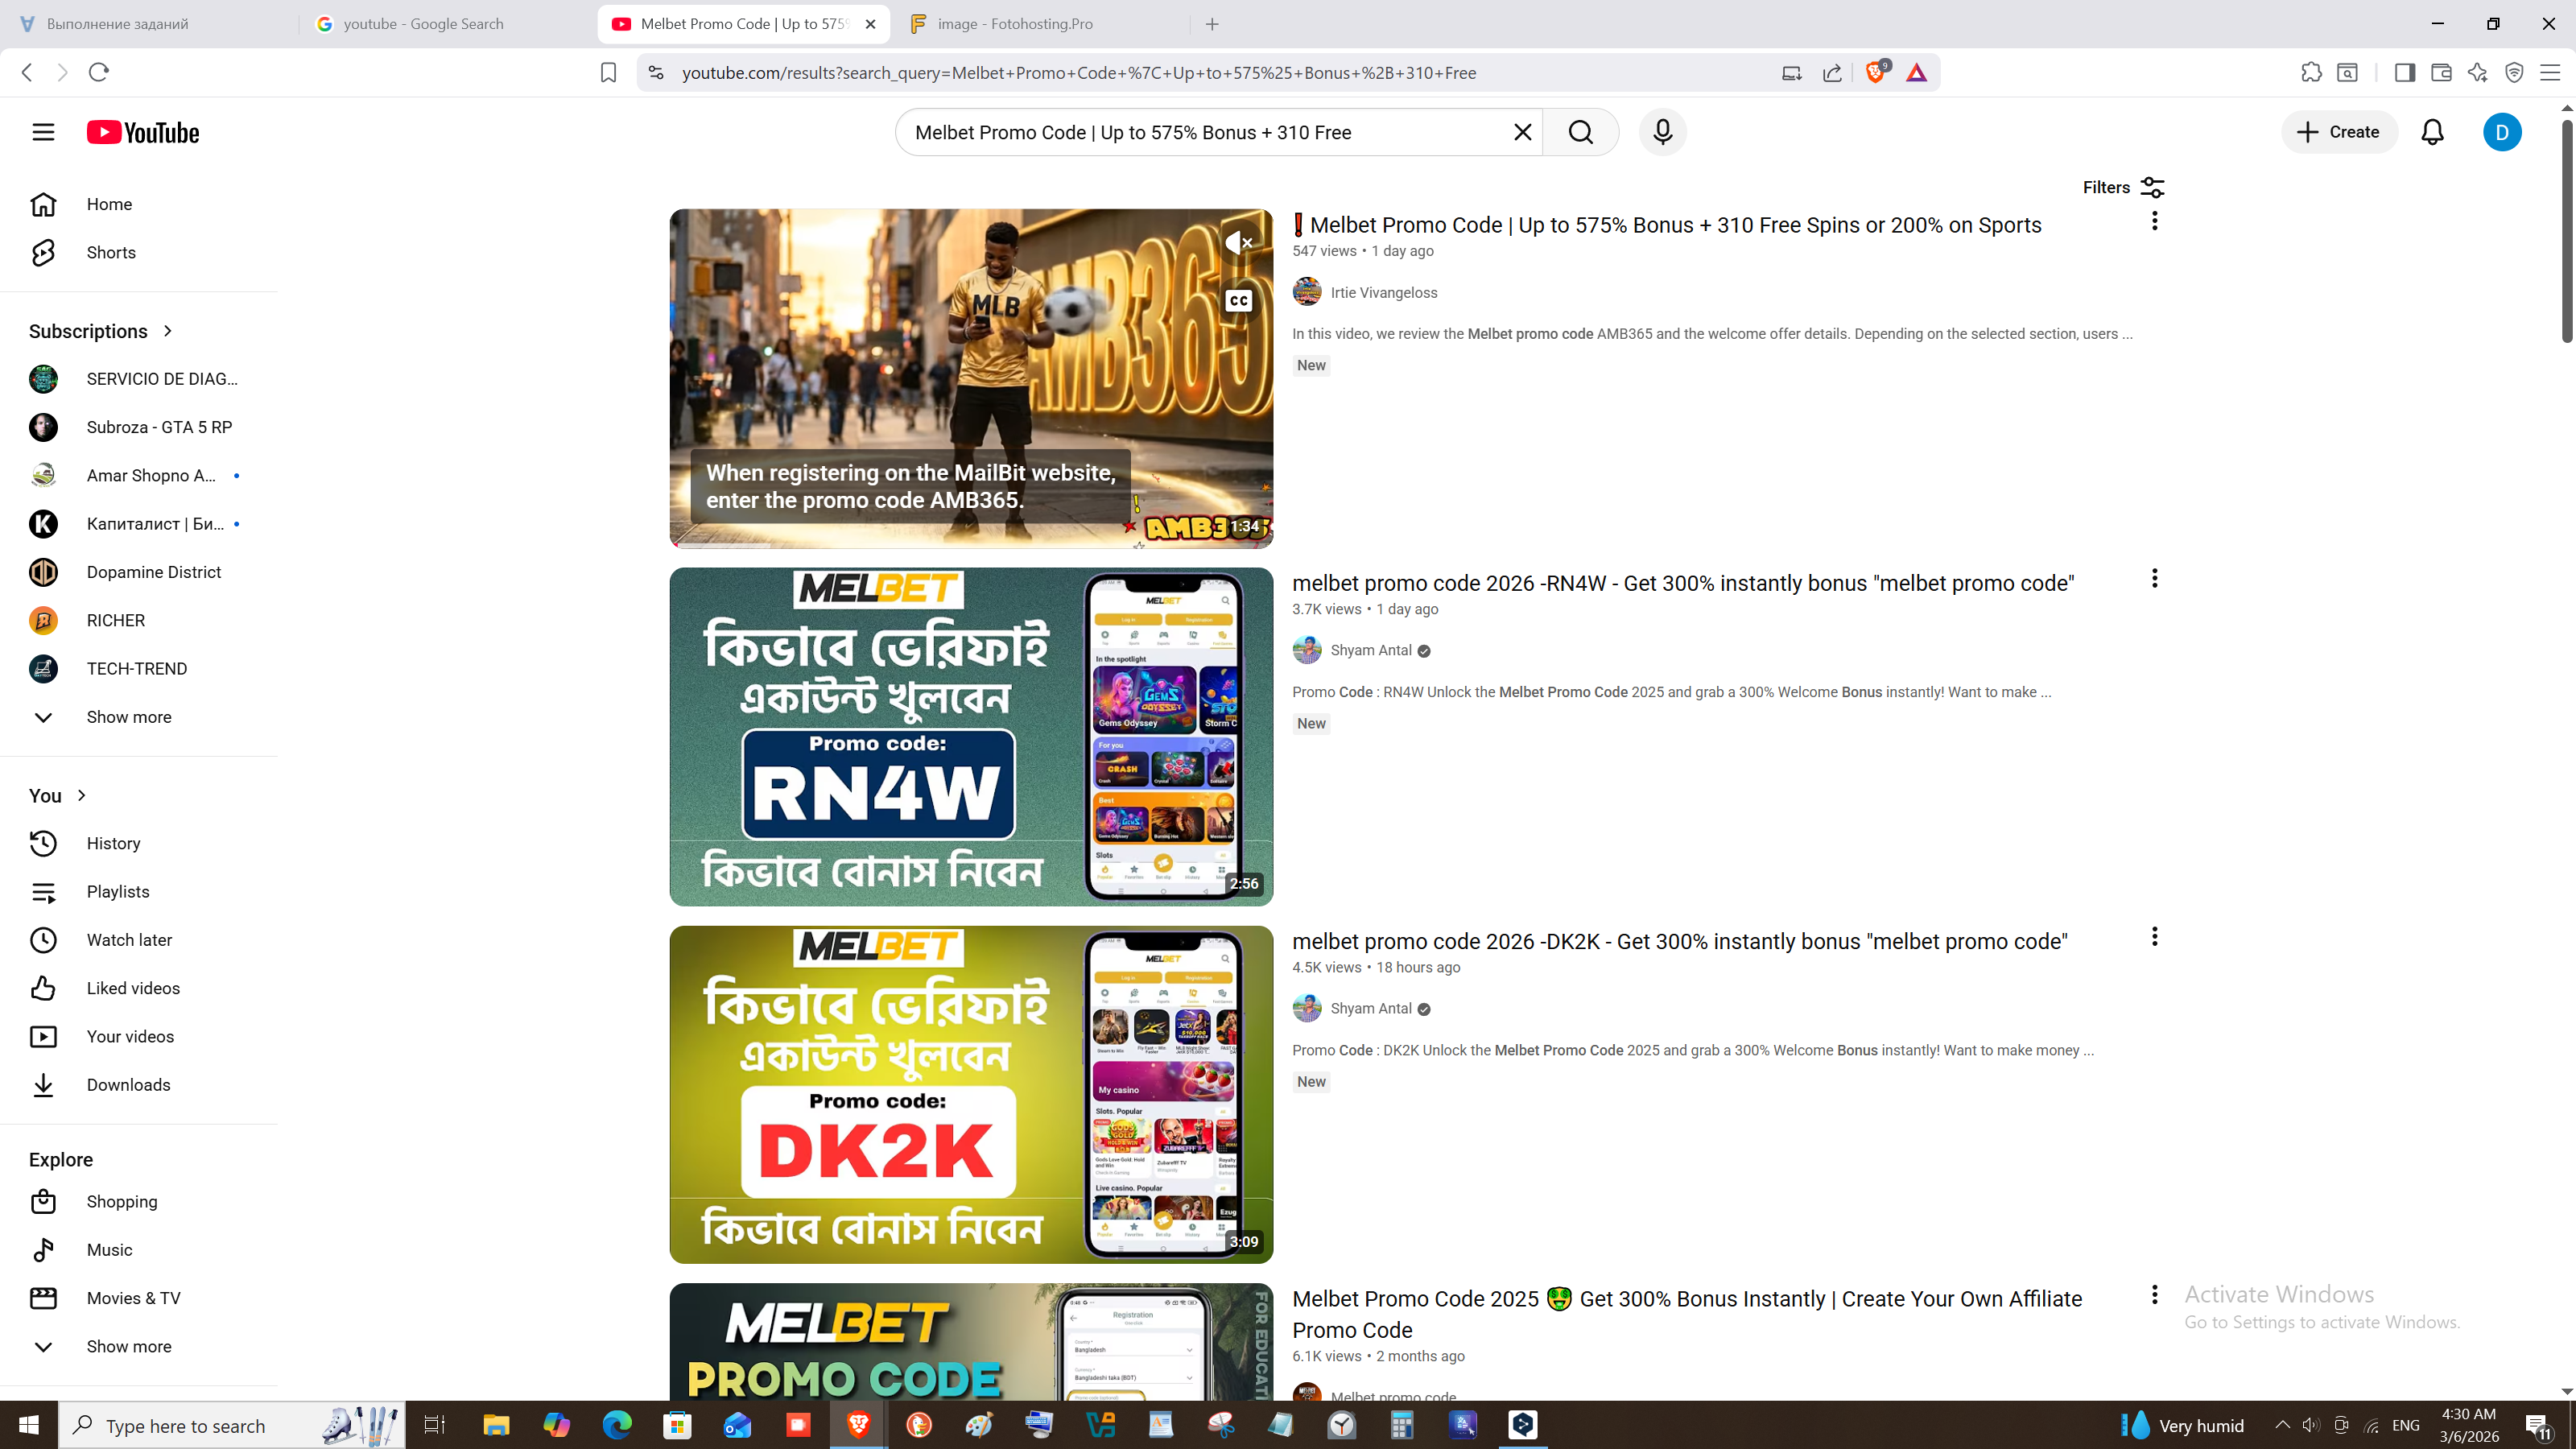Open three-dot menu for RN4W video
The height and width of the screenshot is (1449, 2576).
pyautogui.click(x=2154, y=578)
